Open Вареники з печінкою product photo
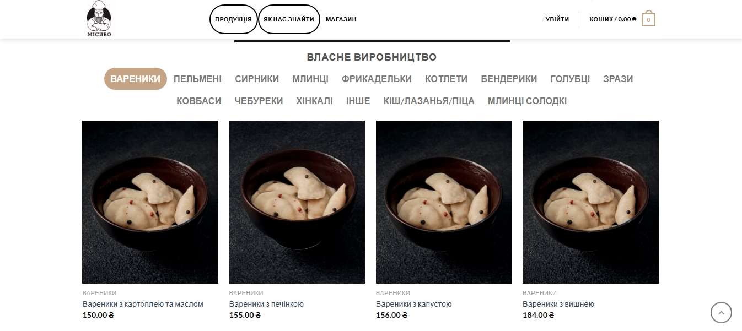This screenshot has width=742, height=331. pyautogui.click(x=297, y=202)
